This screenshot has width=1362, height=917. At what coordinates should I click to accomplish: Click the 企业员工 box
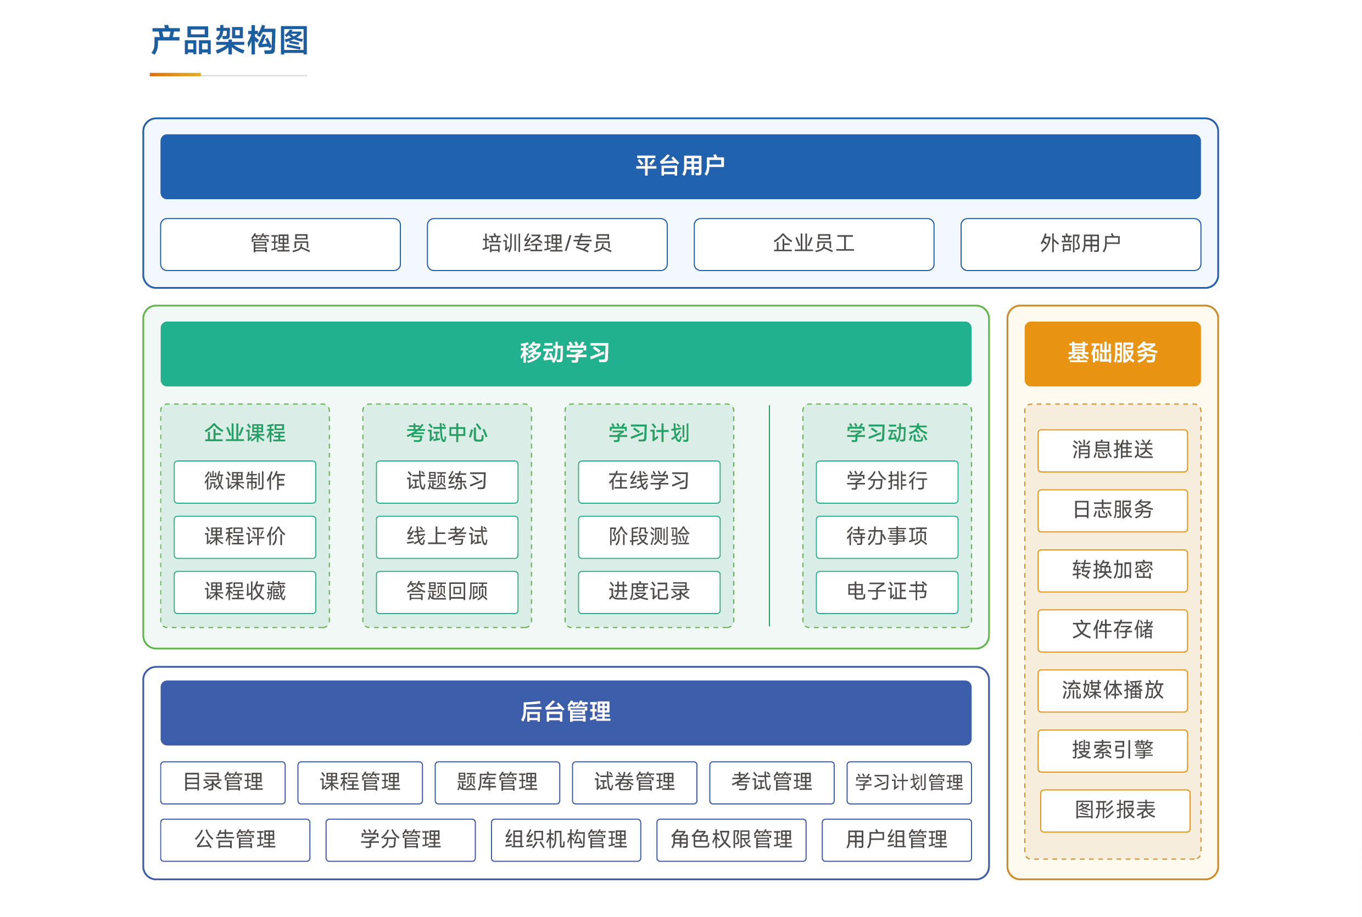813,244
